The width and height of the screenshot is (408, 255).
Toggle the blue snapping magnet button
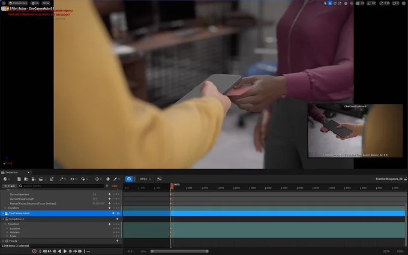(129, 179)
